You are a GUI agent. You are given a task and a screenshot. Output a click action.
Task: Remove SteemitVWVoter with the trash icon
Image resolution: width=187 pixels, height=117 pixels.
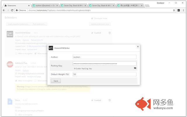tap(110, 33)
